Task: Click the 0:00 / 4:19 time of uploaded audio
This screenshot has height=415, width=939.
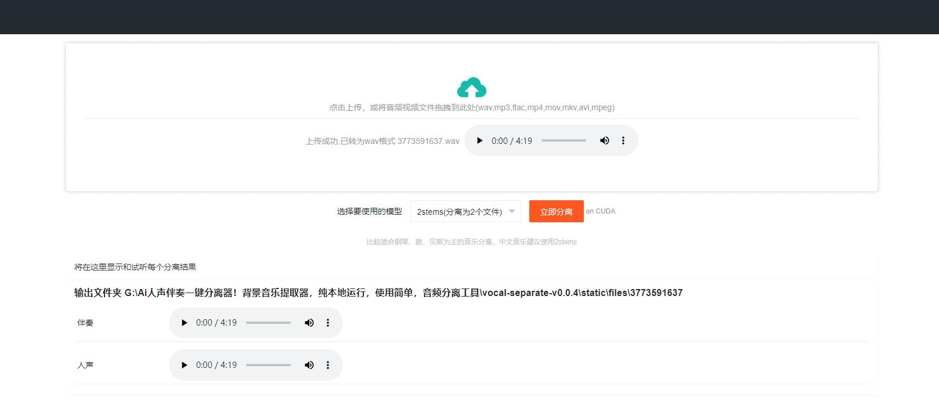Action: click(512, 140)
